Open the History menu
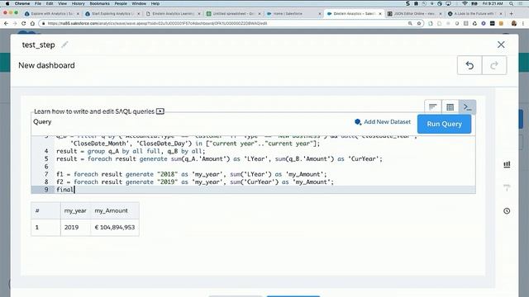The width and height of the screenshot is (529, 297). point(79,3)
